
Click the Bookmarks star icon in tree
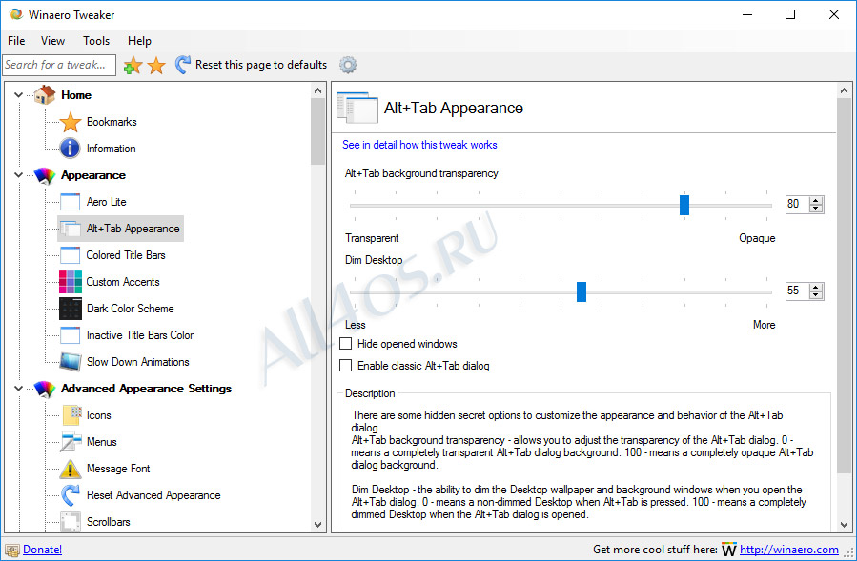coord(71,122)
